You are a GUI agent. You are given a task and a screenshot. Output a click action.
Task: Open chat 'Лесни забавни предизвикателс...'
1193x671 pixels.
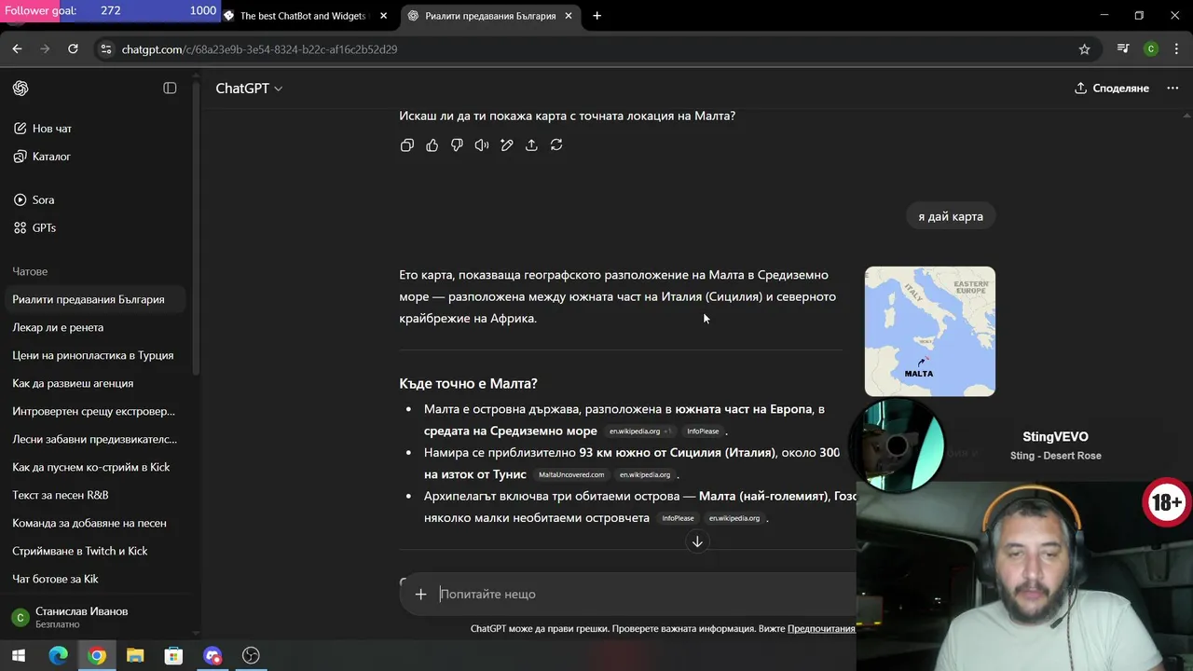pos(96,440)
